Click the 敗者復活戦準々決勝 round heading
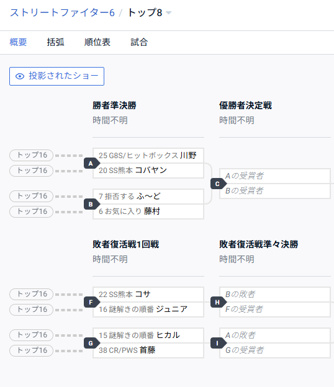This screenshot has width=334, height=387. (259, 244)
